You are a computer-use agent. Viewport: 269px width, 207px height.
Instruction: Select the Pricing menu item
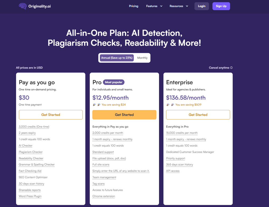133,6
